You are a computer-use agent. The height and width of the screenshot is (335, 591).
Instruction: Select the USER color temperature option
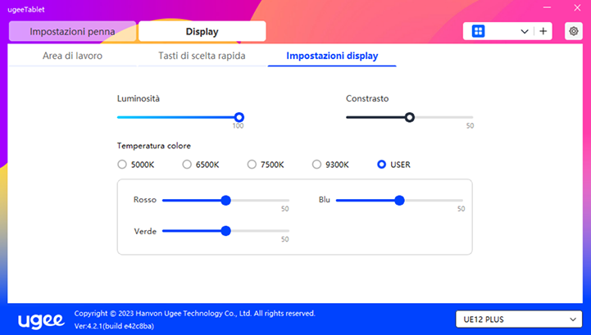(382, 165)
